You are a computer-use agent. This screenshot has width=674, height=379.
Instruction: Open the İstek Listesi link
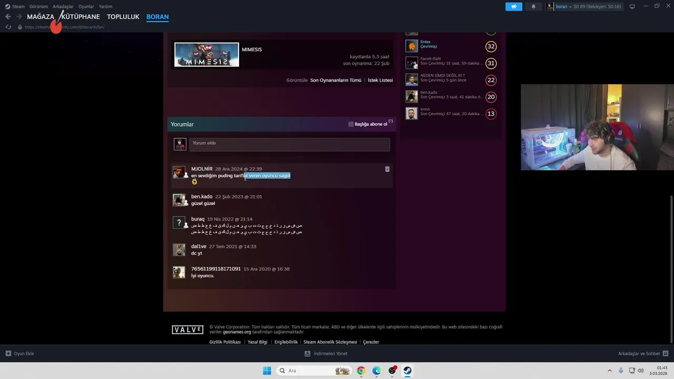coord(380,80)
